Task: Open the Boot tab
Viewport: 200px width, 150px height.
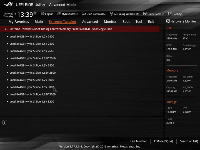Action: 126,22
